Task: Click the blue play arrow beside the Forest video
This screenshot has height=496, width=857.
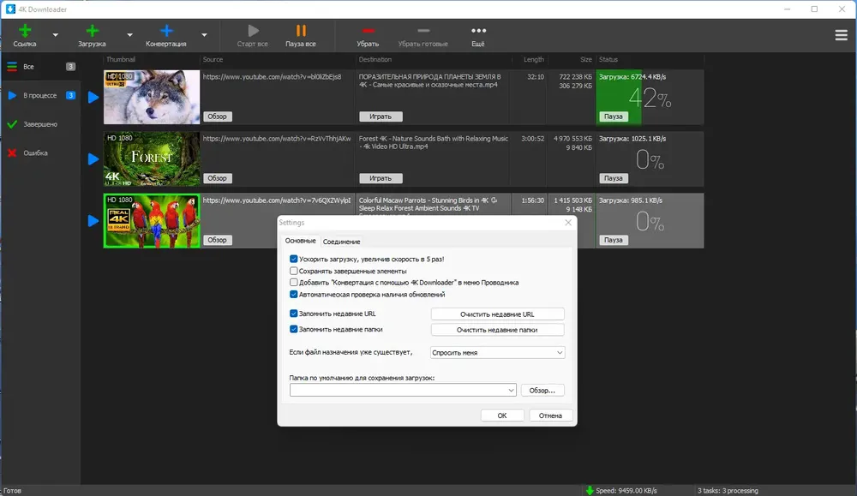Action: 93,159
